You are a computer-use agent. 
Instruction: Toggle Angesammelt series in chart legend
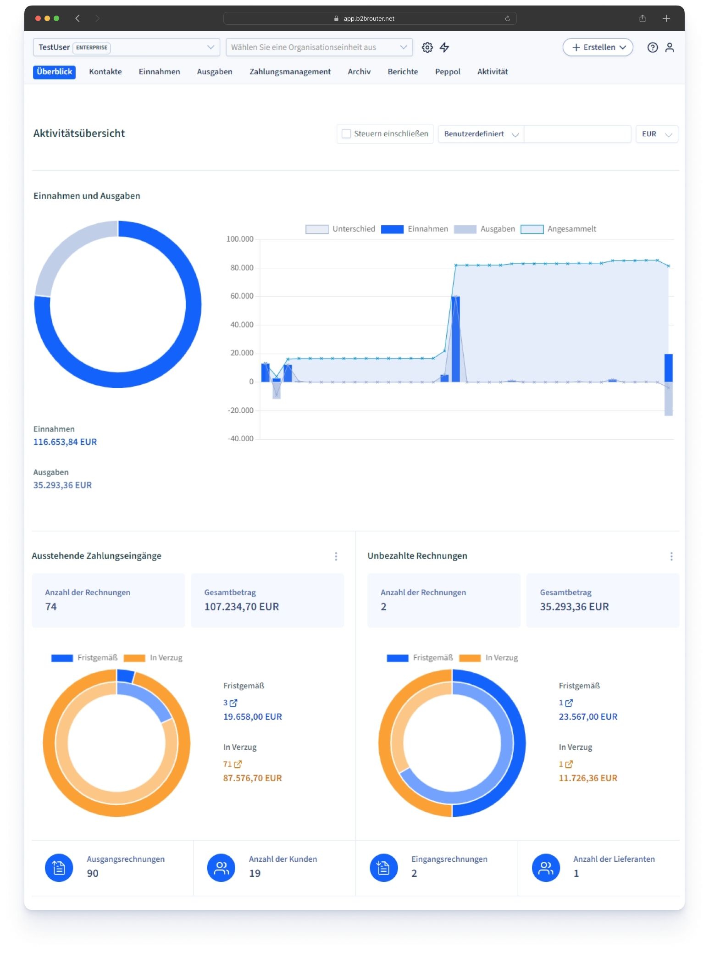point(559,229)
